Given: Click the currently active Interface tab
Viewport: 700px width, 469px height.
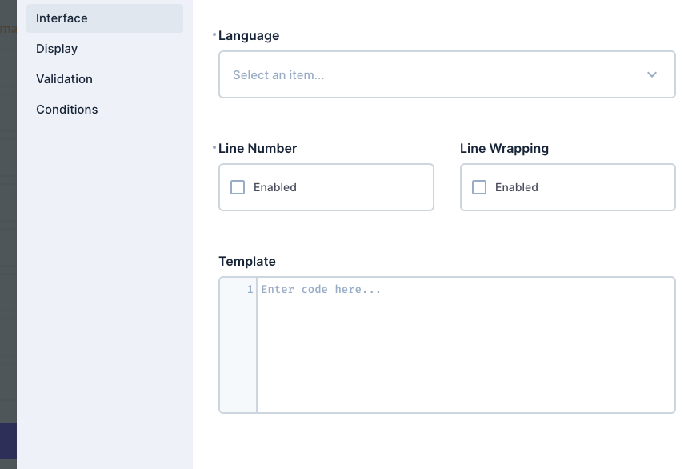Looking at the screenshot, I should (62, 18).
